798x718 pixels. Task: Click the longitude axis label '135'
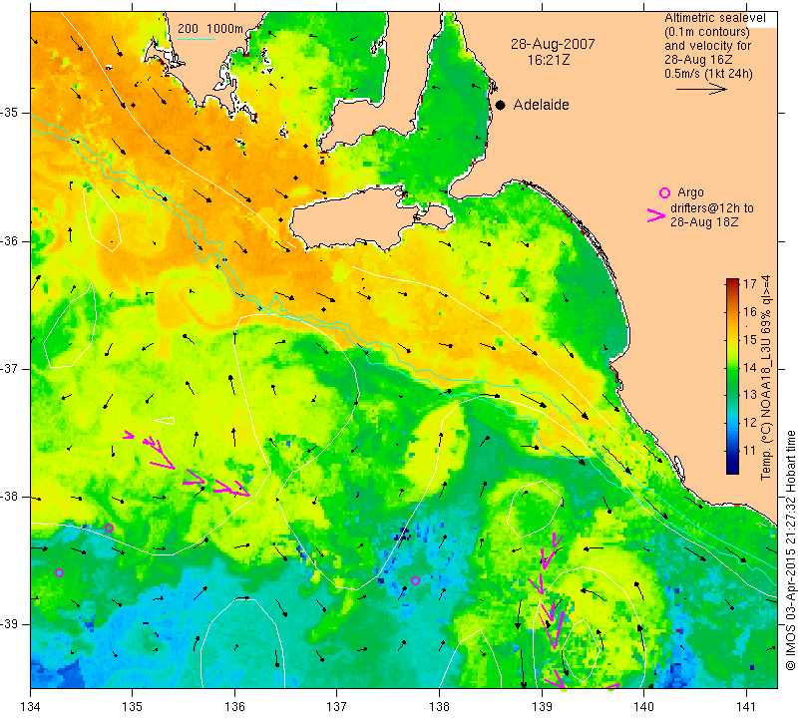133,707
